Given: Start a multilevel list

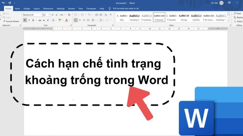Looking at the screenshot, I should point(89,15).
